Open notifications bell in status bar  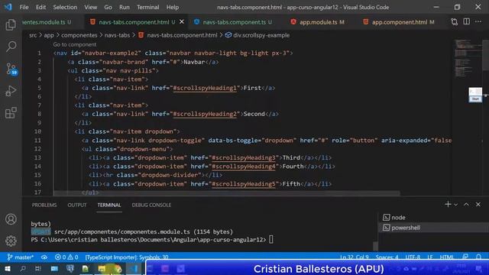pyautogui.click(x=478, y=257)
